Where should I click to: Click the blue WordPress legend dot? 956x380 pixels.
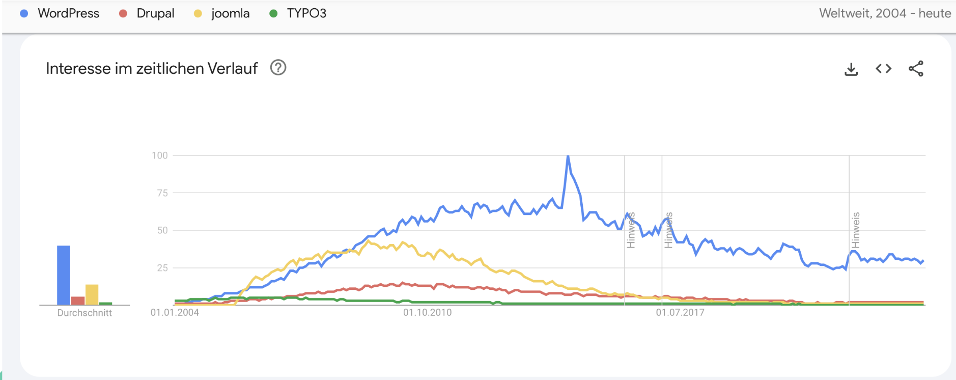pos(24,14)
